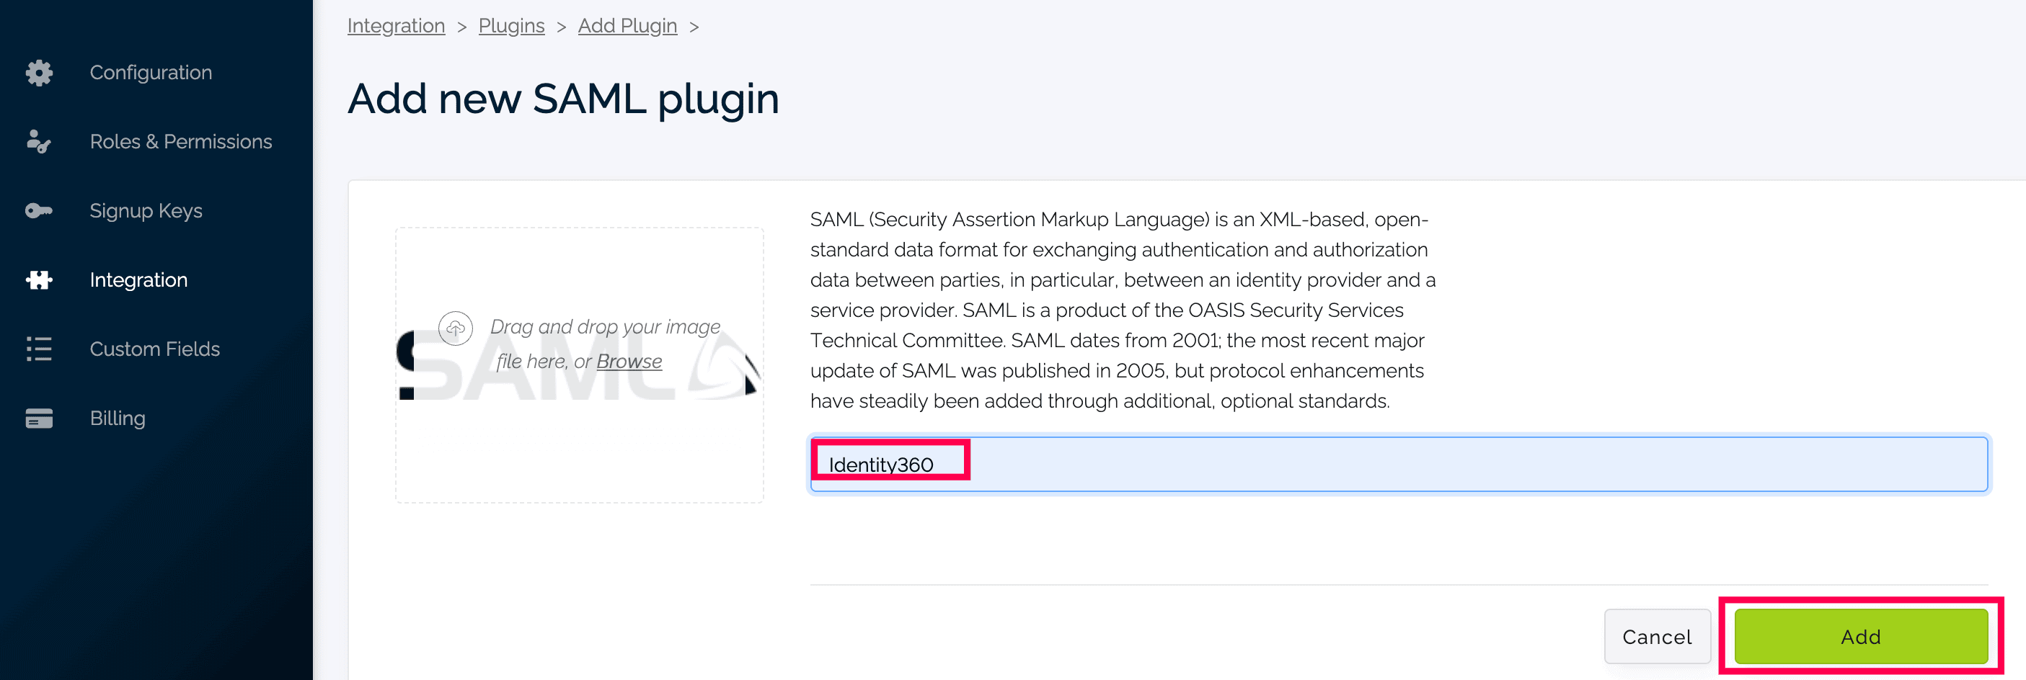Click the Integration puzzle piece icon
2026x680 pixels.
[x=38, y=280]
